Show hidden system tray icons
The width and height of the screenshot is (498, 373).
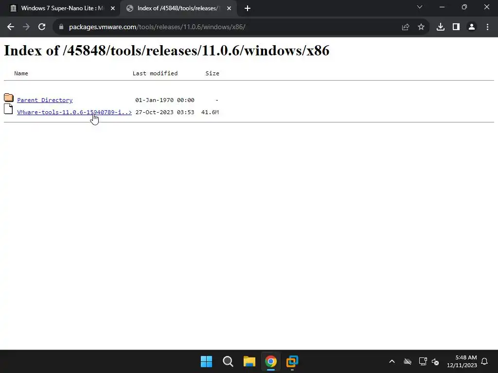tap(392, 361)
